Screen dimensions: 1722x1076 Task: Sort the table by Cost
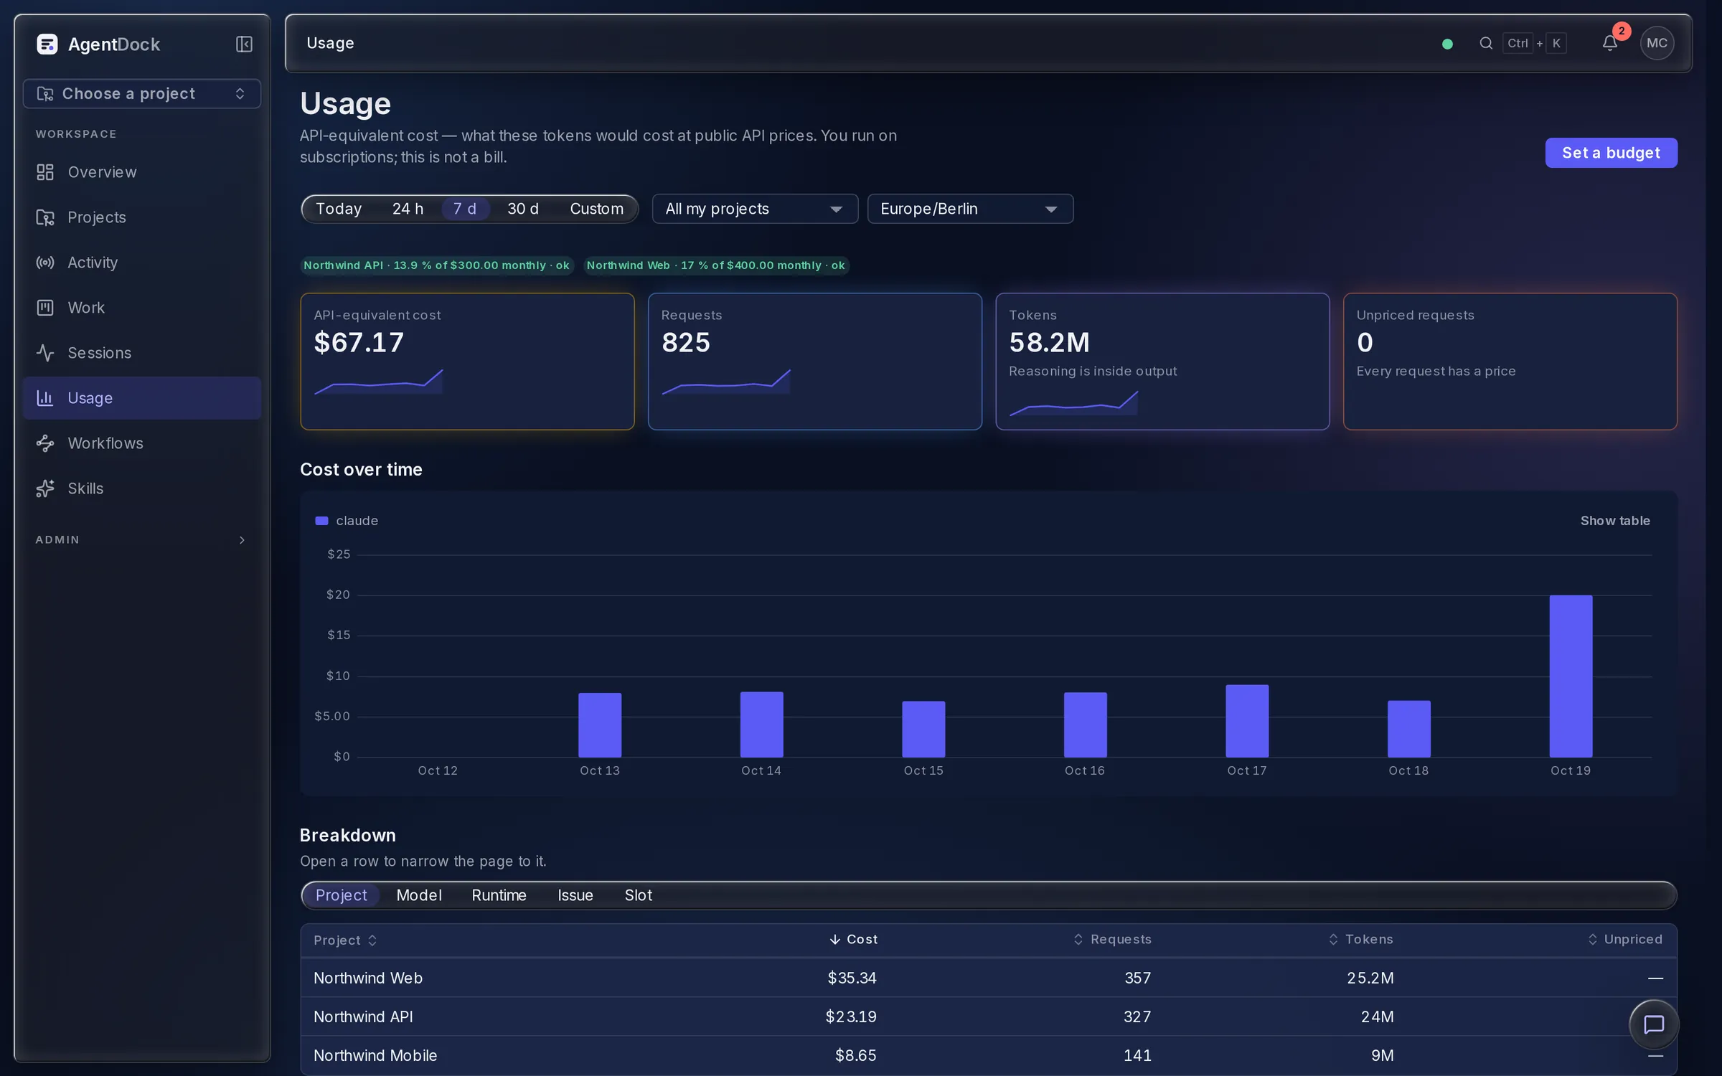click(854, 940)
